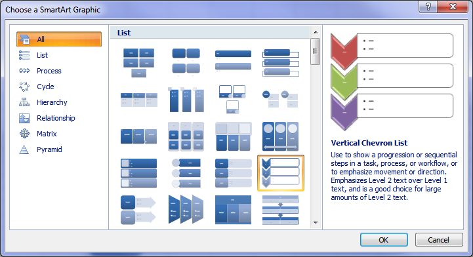Dismiss the dialog with Cancel
Viewport: 473px width, 257px height.
[439, 240]
